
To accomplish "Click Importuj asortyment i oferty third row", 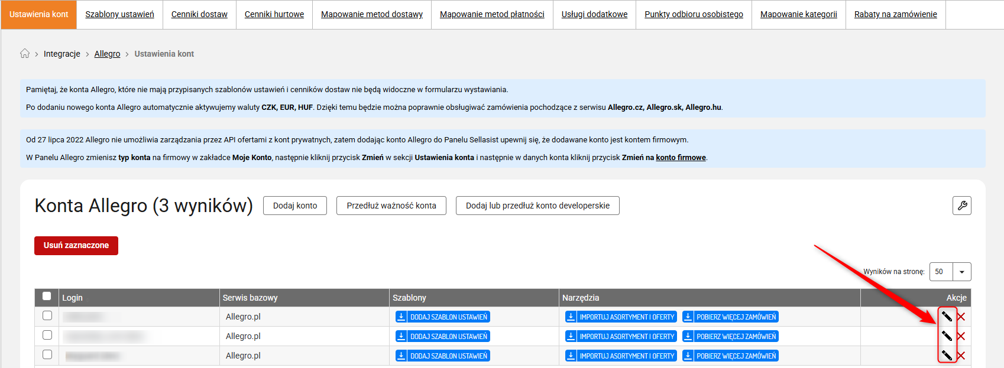I will 621,356.
